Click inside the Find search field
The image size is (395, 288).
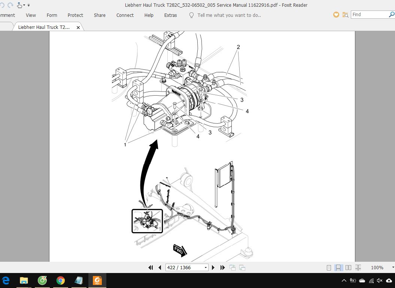(x=369, y=14)
